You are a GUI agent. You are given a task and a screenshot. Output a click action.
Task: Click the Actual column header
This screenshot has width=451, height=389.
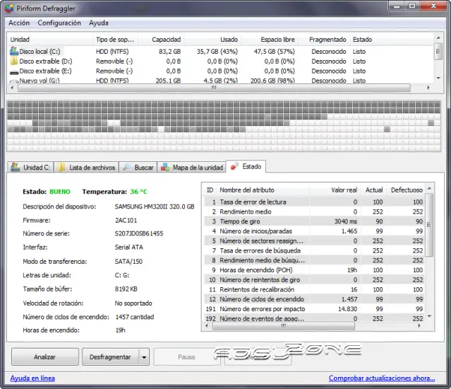pyautogui.click(x=374, y=190)
